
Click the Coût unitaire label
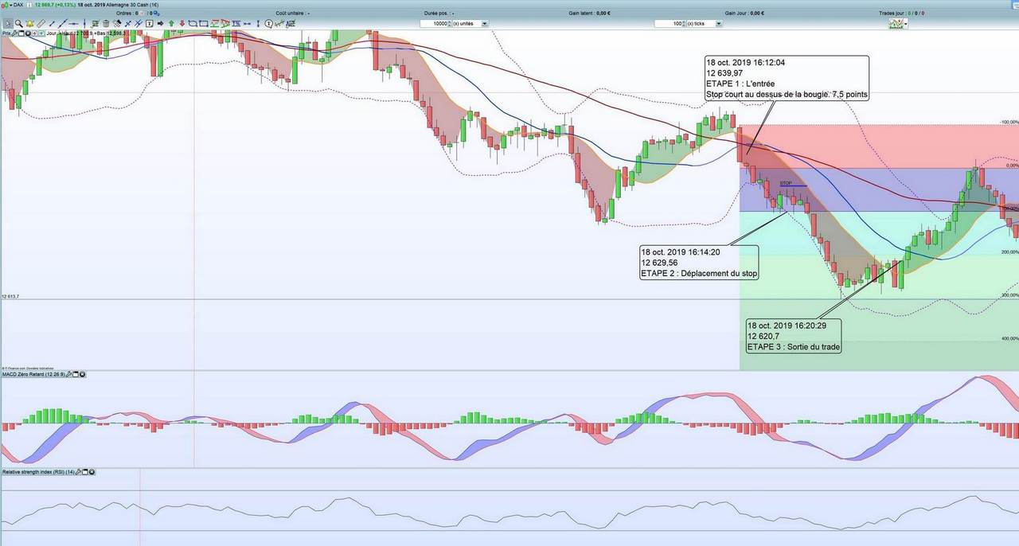pyautogui.click(x=292, y=14)
